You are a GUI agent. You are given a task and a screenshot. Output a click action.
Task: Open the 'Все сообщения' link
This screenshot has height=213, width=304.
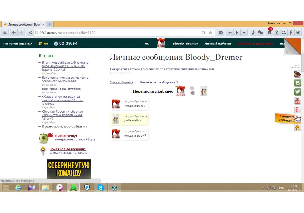(121, 82)
